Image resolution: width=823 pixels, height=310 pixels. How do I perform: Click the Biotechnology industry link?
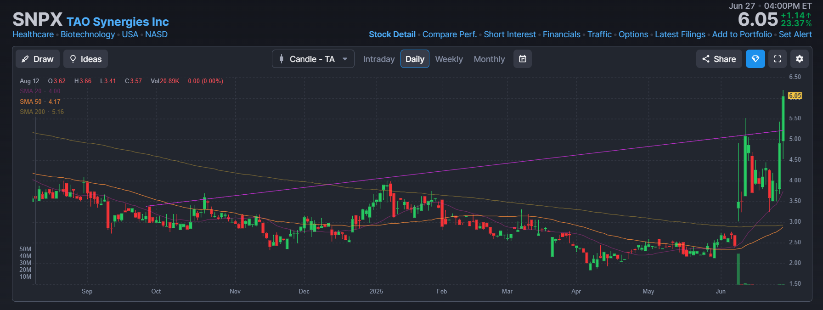[88, 34]
